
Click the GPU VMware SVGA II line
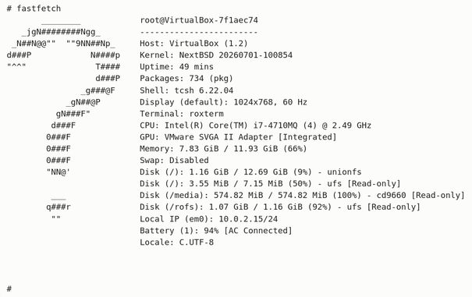point(238,137)
